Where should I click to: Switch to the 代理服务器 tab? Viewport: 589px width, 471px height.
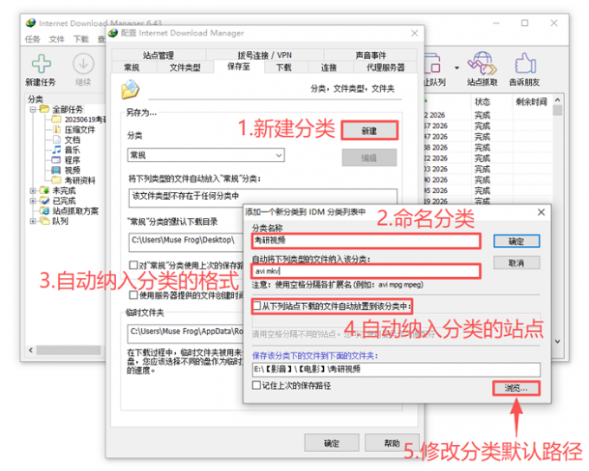[385, 68]
